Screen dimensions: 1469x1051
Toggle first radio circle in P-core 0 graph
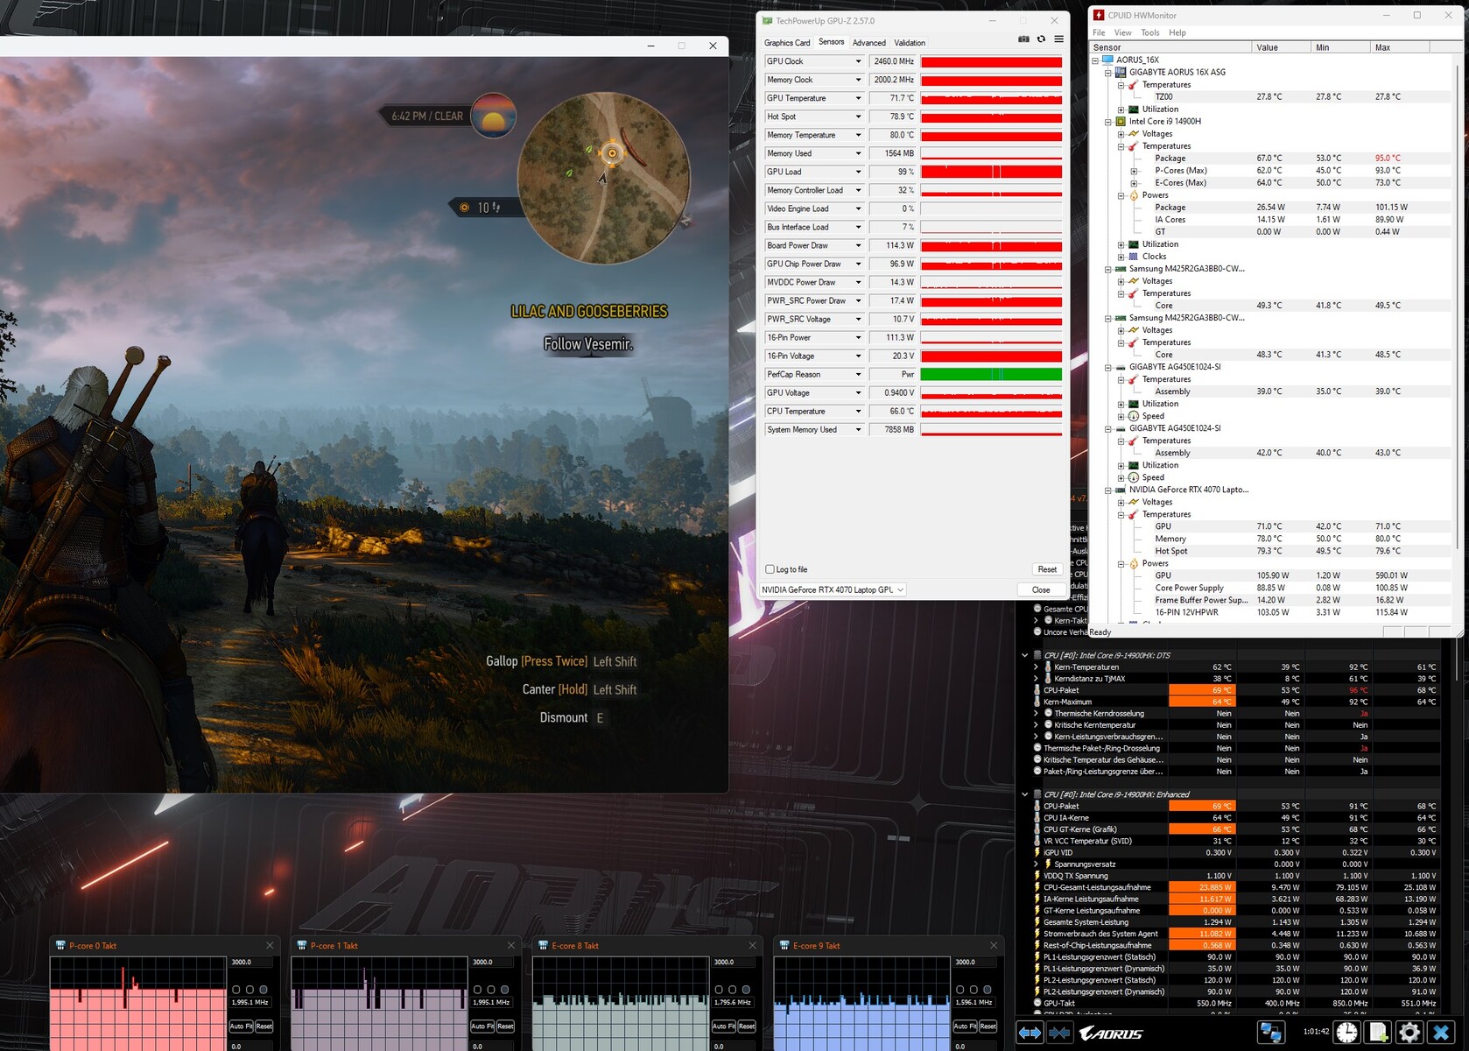coord(236,990)
